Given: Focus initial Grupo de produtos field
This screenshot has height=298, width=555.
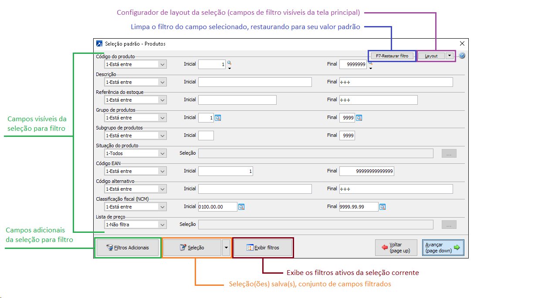Looking at the screenshot, I should click(x=206, y=118).
